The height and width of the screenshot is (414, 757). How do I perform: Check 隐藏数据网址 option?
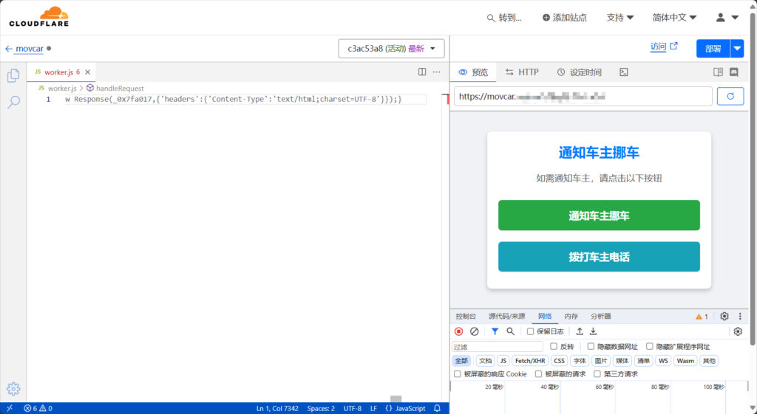[591, 347]
